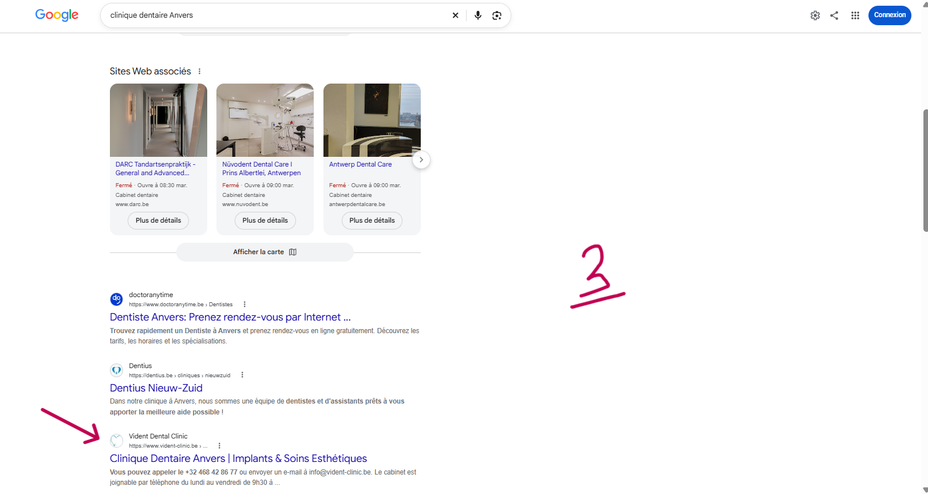This screenshot has height=494, width=928.
Task: Click the antwerpdentalcare.be address text
Action: tap(357, 204)
